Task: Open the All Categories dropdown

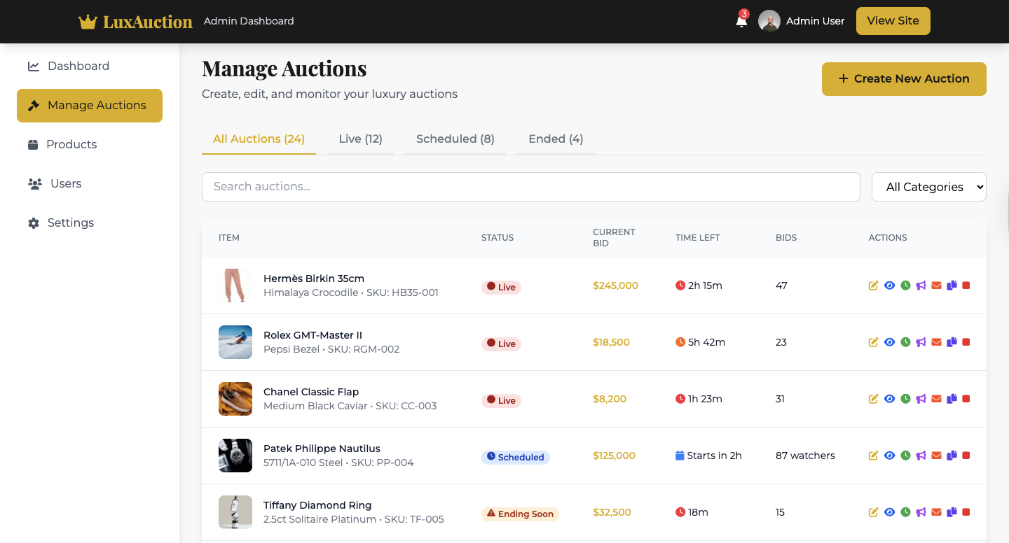Action: pos(928,187)
